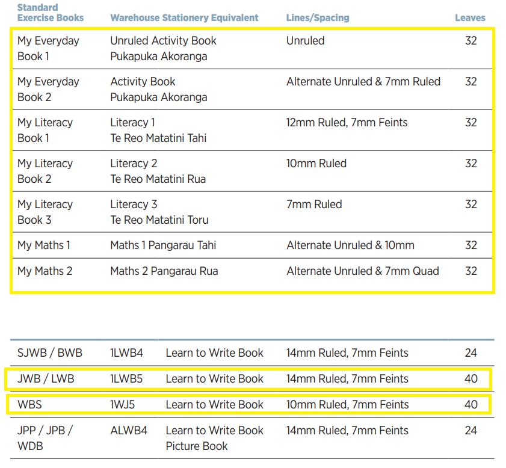Select leaves value 24 in ALWB4 row
The width and height of the screenshot is (506, 468).
tap(471, 431)
